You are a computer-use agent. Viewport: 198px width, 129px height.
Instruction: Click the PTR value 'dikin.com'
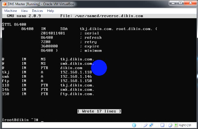point(71,68)
